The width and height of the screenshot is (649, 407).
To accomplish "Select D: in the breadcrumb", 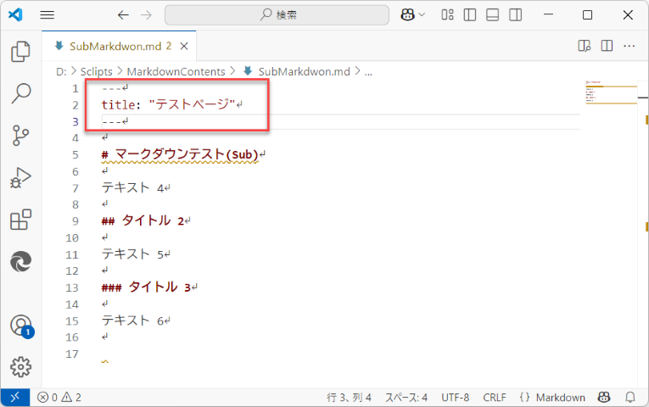I will click(x=61, y=71).
